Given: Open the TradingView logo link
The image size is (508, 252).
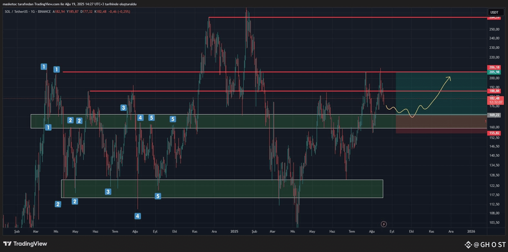Looking at the screenshot, I should coord(25,244).
